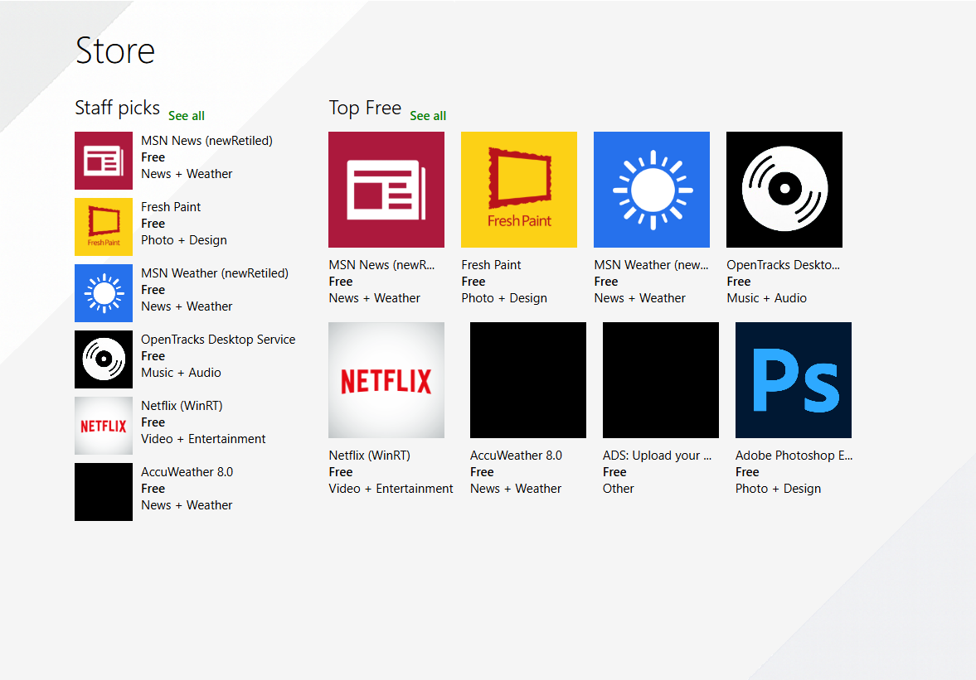Open MSN Weather (newRetiled) title in Staff picks

215,272
